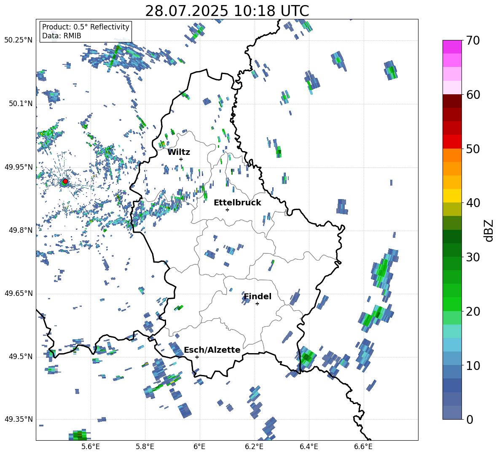The image size is (499, 455).
Task: Click the 5.8°E longitude label
Action: [x=145, y=447]
